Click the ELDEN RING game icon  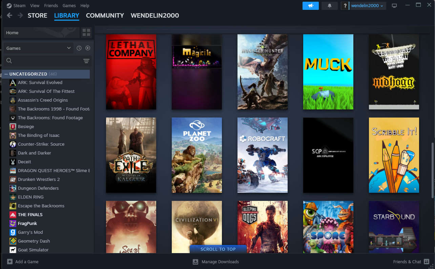[13, 197]
